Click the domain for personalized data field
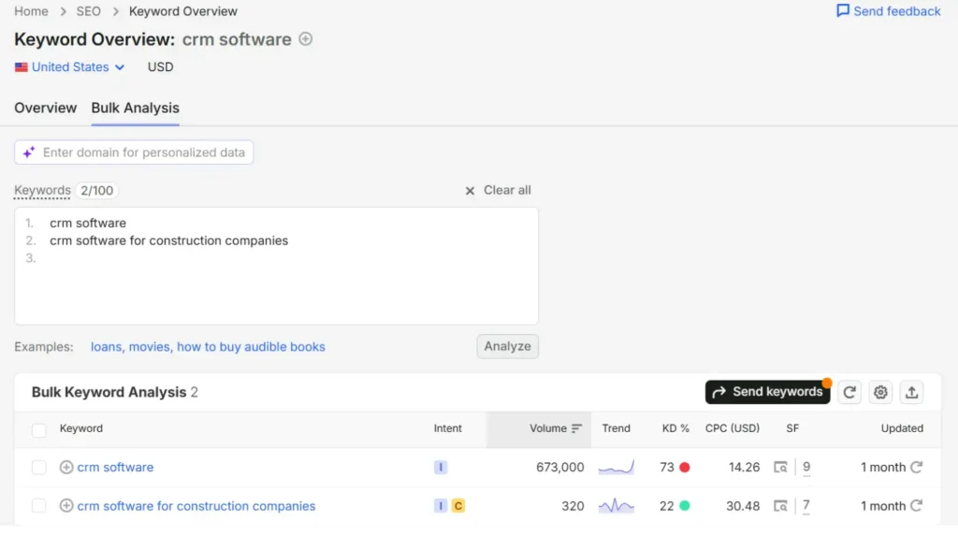 (x=134, y=152)
